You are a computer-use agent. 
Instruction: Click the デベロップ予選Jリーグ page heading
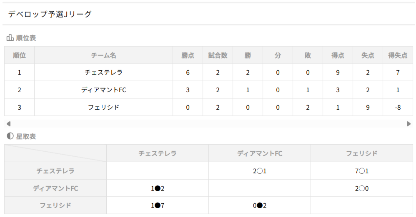click(50, 14)
